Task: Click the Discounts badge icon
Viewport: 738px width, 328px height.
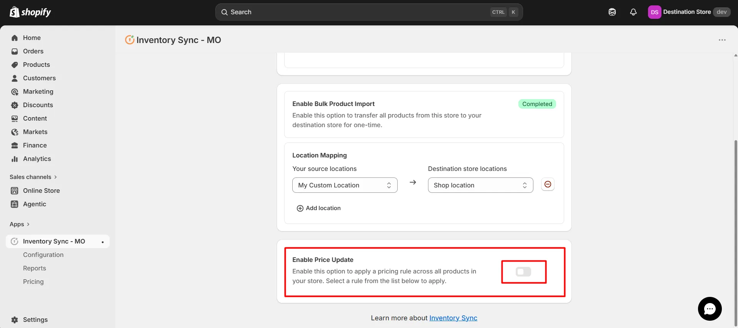Action: click(x=15, y=105)
